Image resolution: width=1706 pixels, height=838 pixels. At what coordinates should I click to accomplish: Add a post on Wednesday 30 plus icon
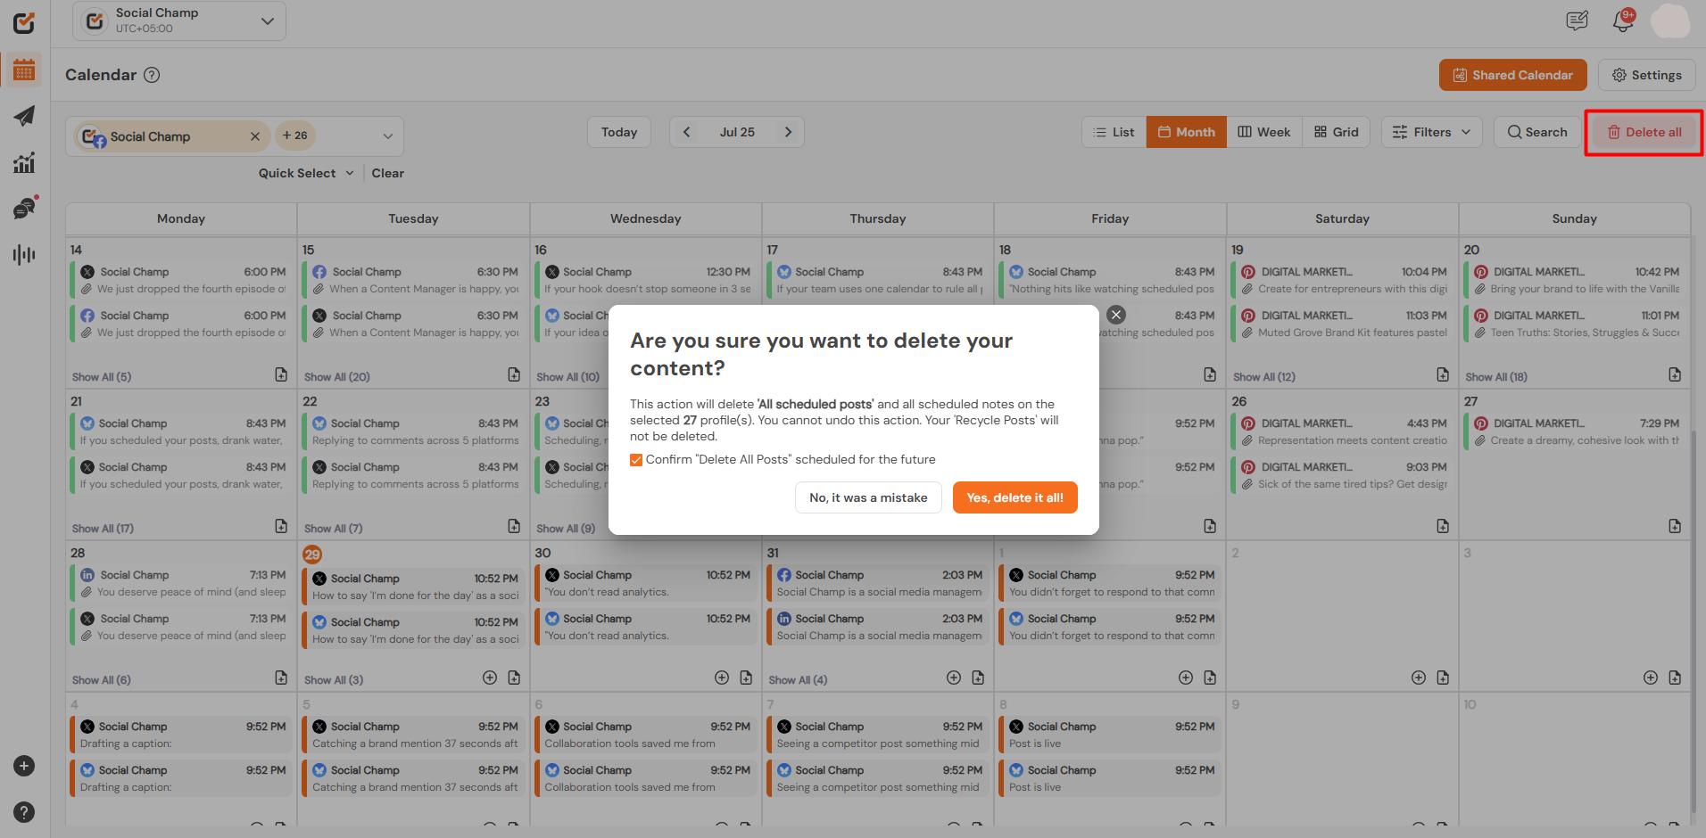tap(722, 678)
